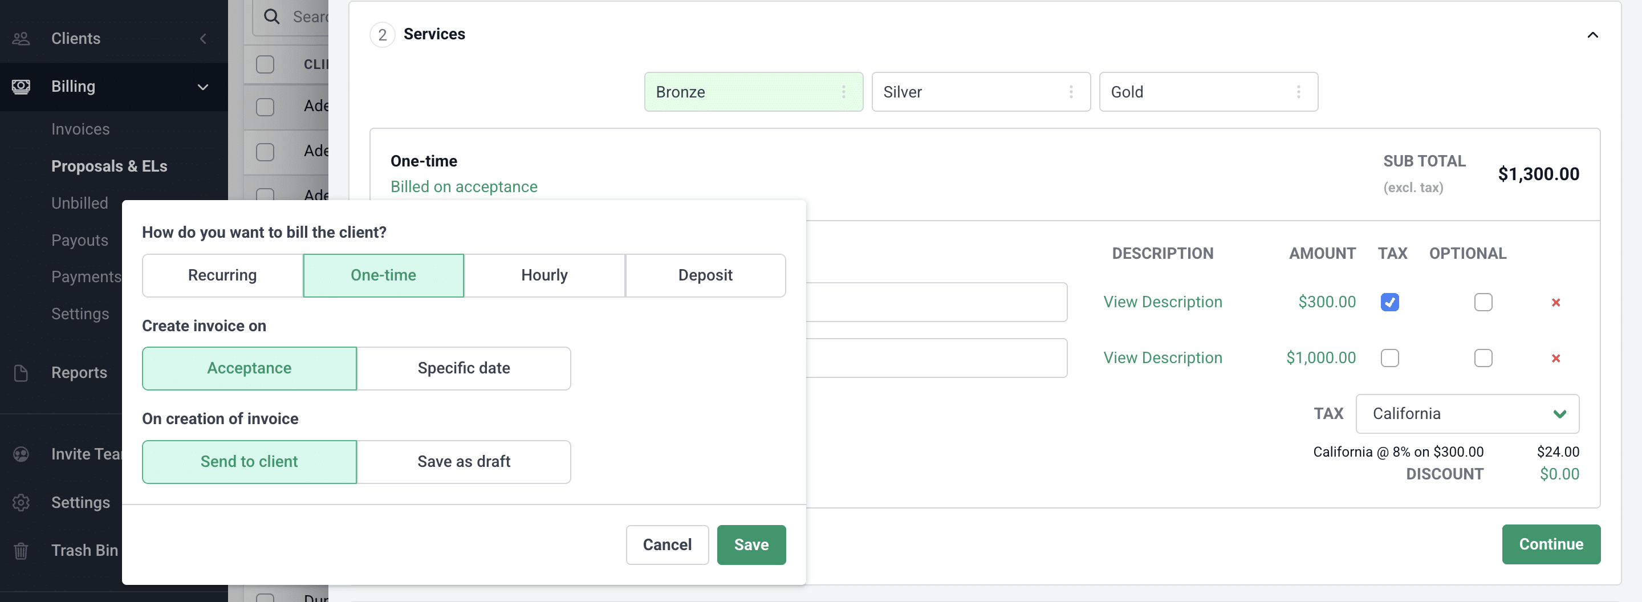Image resolution: width=1642 pixels, height=602 pixels.
Task: Remove the $300.00 service line item
Action: [x=1555, y=303]
